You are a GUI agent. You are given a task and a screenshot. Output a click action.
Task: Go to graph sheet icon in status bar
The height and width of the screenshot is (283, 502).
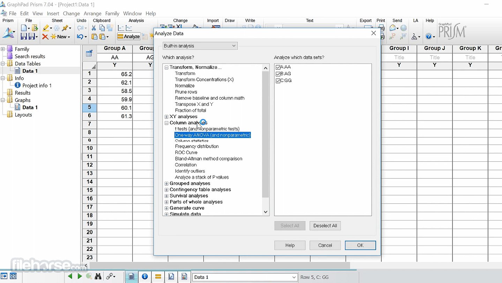[x=171, y=277]
